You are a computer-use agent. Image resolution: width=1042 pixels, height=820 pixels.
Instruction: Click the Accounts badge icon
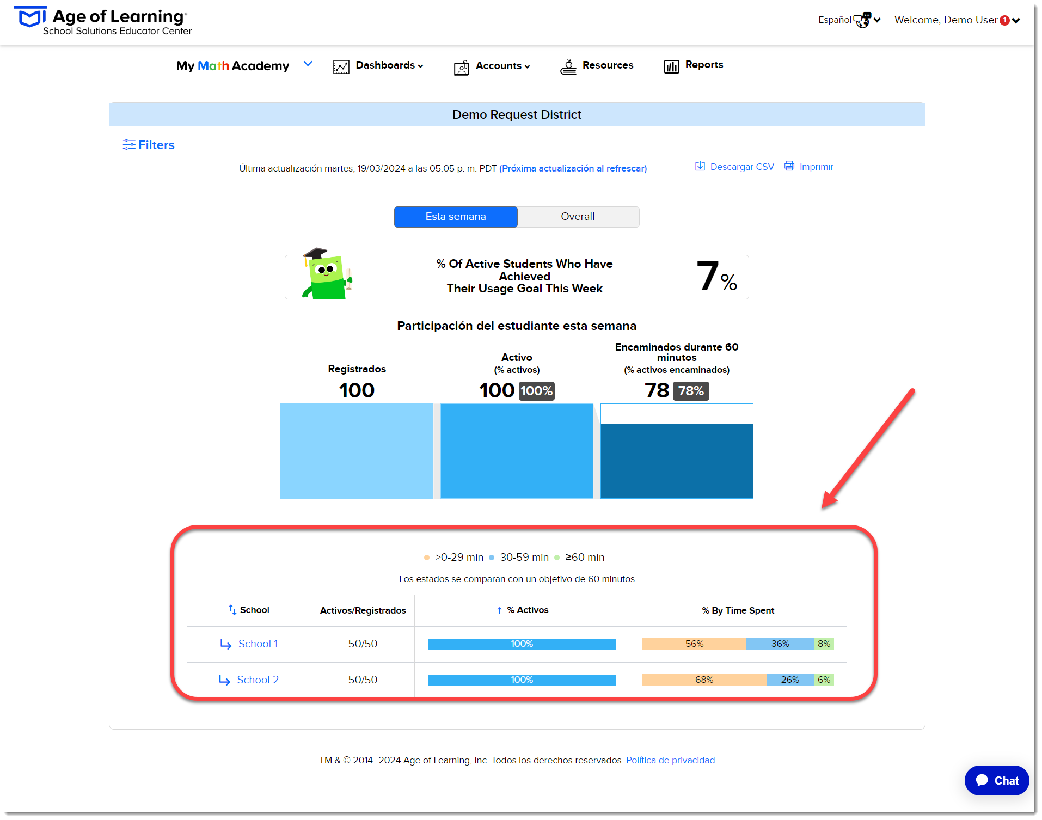(461, 68)
